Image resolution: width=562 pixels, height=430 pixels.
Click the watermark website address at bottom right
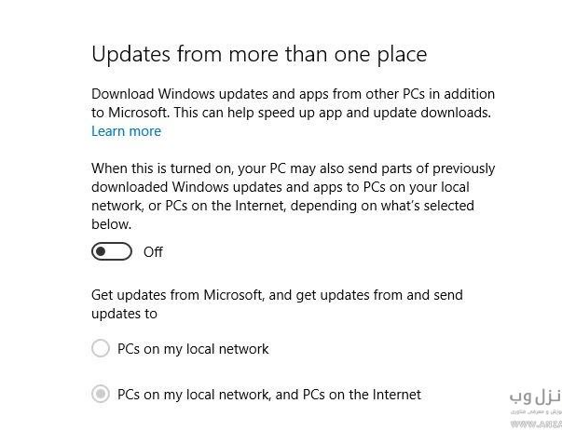tap(536, 424)
